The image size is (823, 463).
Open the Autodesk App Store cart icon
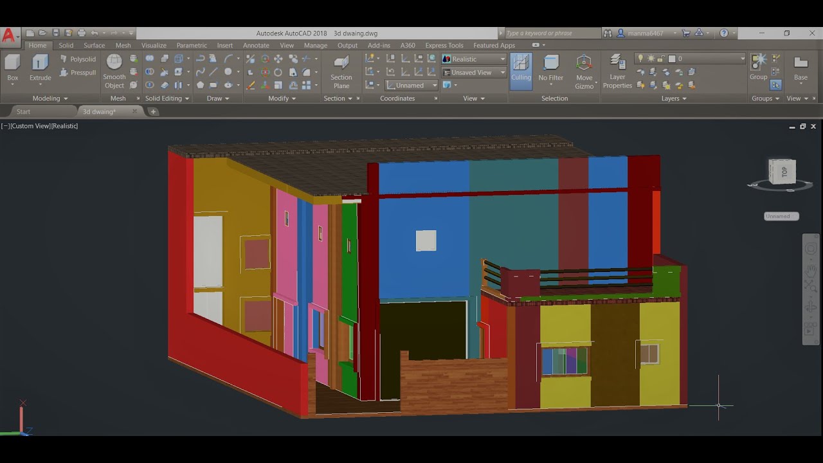(x=686, y=33)
